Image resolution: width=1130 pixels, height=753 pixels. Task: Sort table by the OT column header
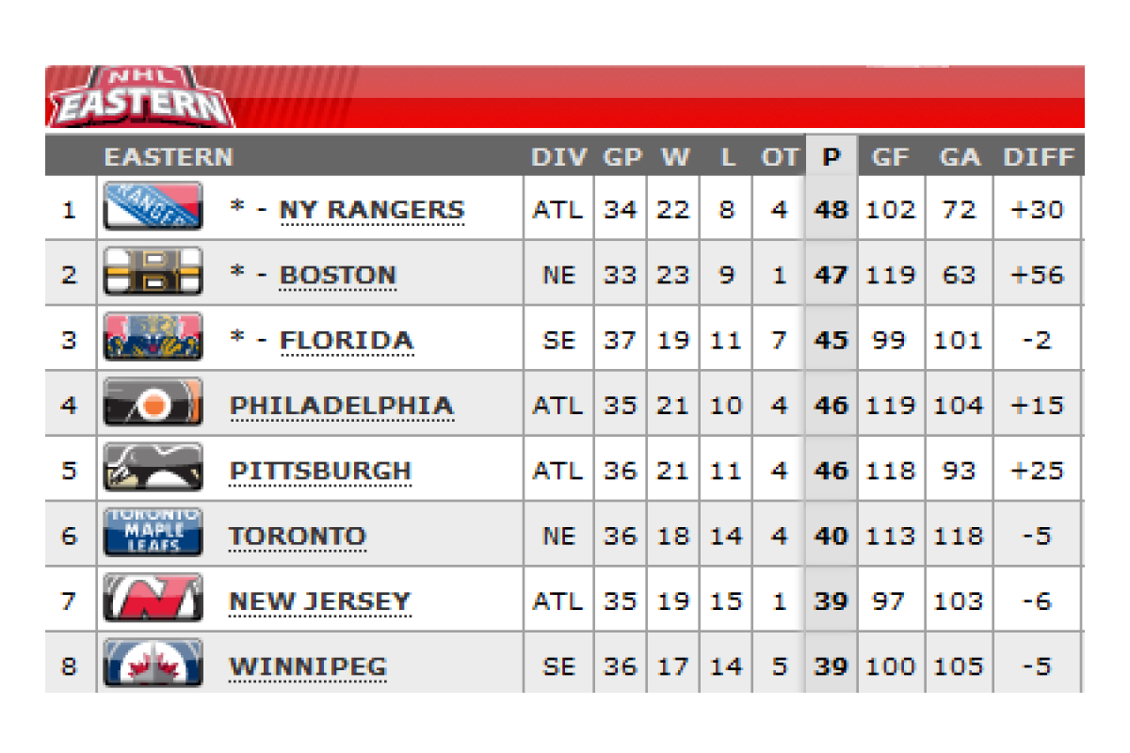[779, 156]
